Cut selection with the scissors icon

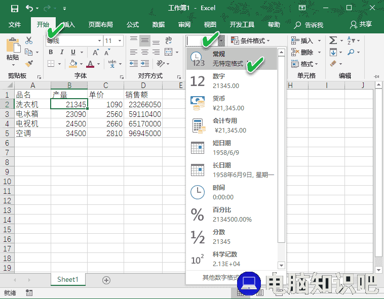(29, 40)
